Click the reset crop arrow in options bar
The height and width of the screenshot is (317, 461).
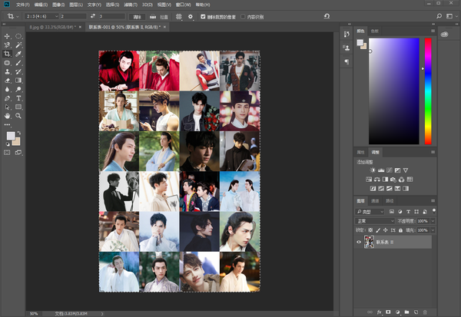(328, 15)
